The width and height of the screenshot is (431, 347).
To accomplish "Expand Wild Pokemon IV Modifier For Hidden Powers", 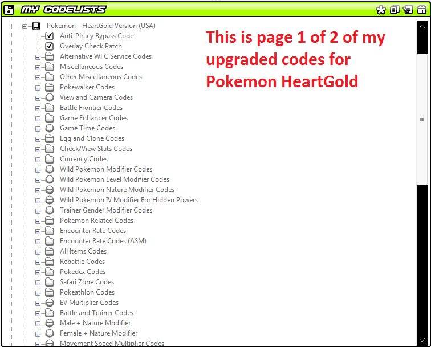I will coord(38,201).
